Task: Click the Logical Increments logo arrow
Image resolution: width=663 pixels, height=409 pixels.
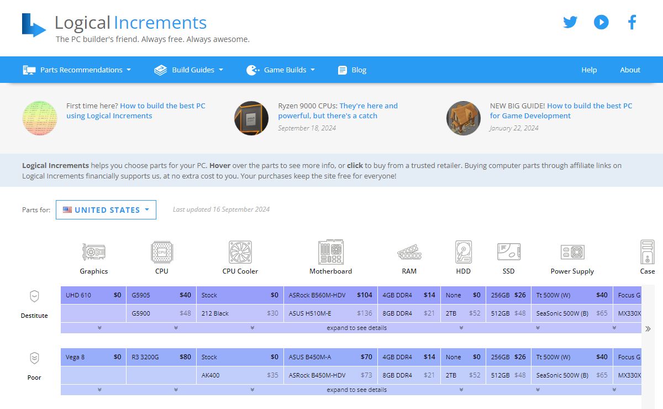Action: coord(34,25)
